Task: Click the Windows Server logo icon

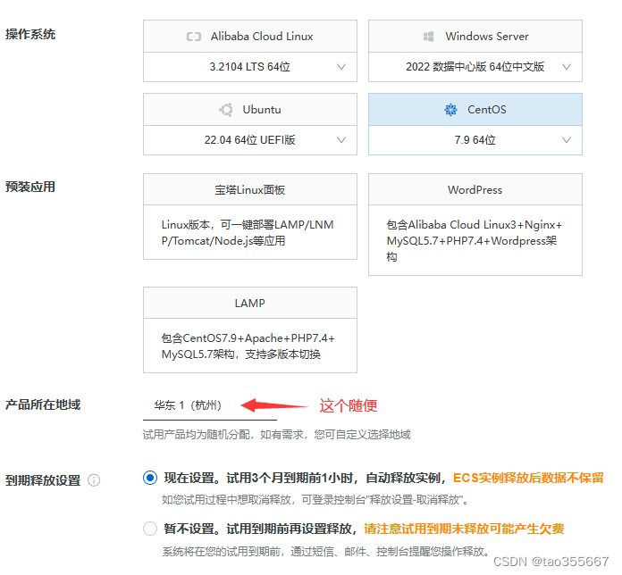Action: tap(428, 37)
